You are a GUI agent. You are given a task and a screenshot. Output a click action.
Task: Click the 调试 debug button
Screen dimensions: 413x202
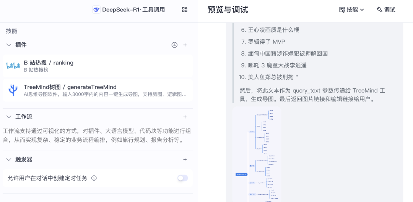click(x=386, y=10)
